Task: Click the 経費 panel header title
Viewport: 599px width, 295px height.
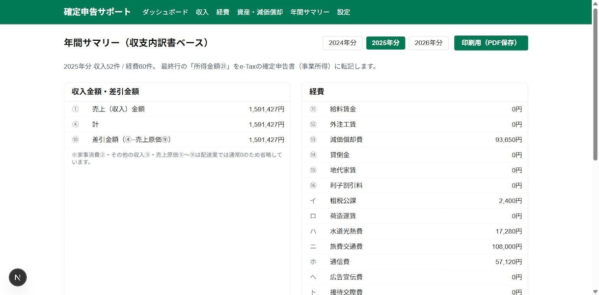Action: point(317,92)
